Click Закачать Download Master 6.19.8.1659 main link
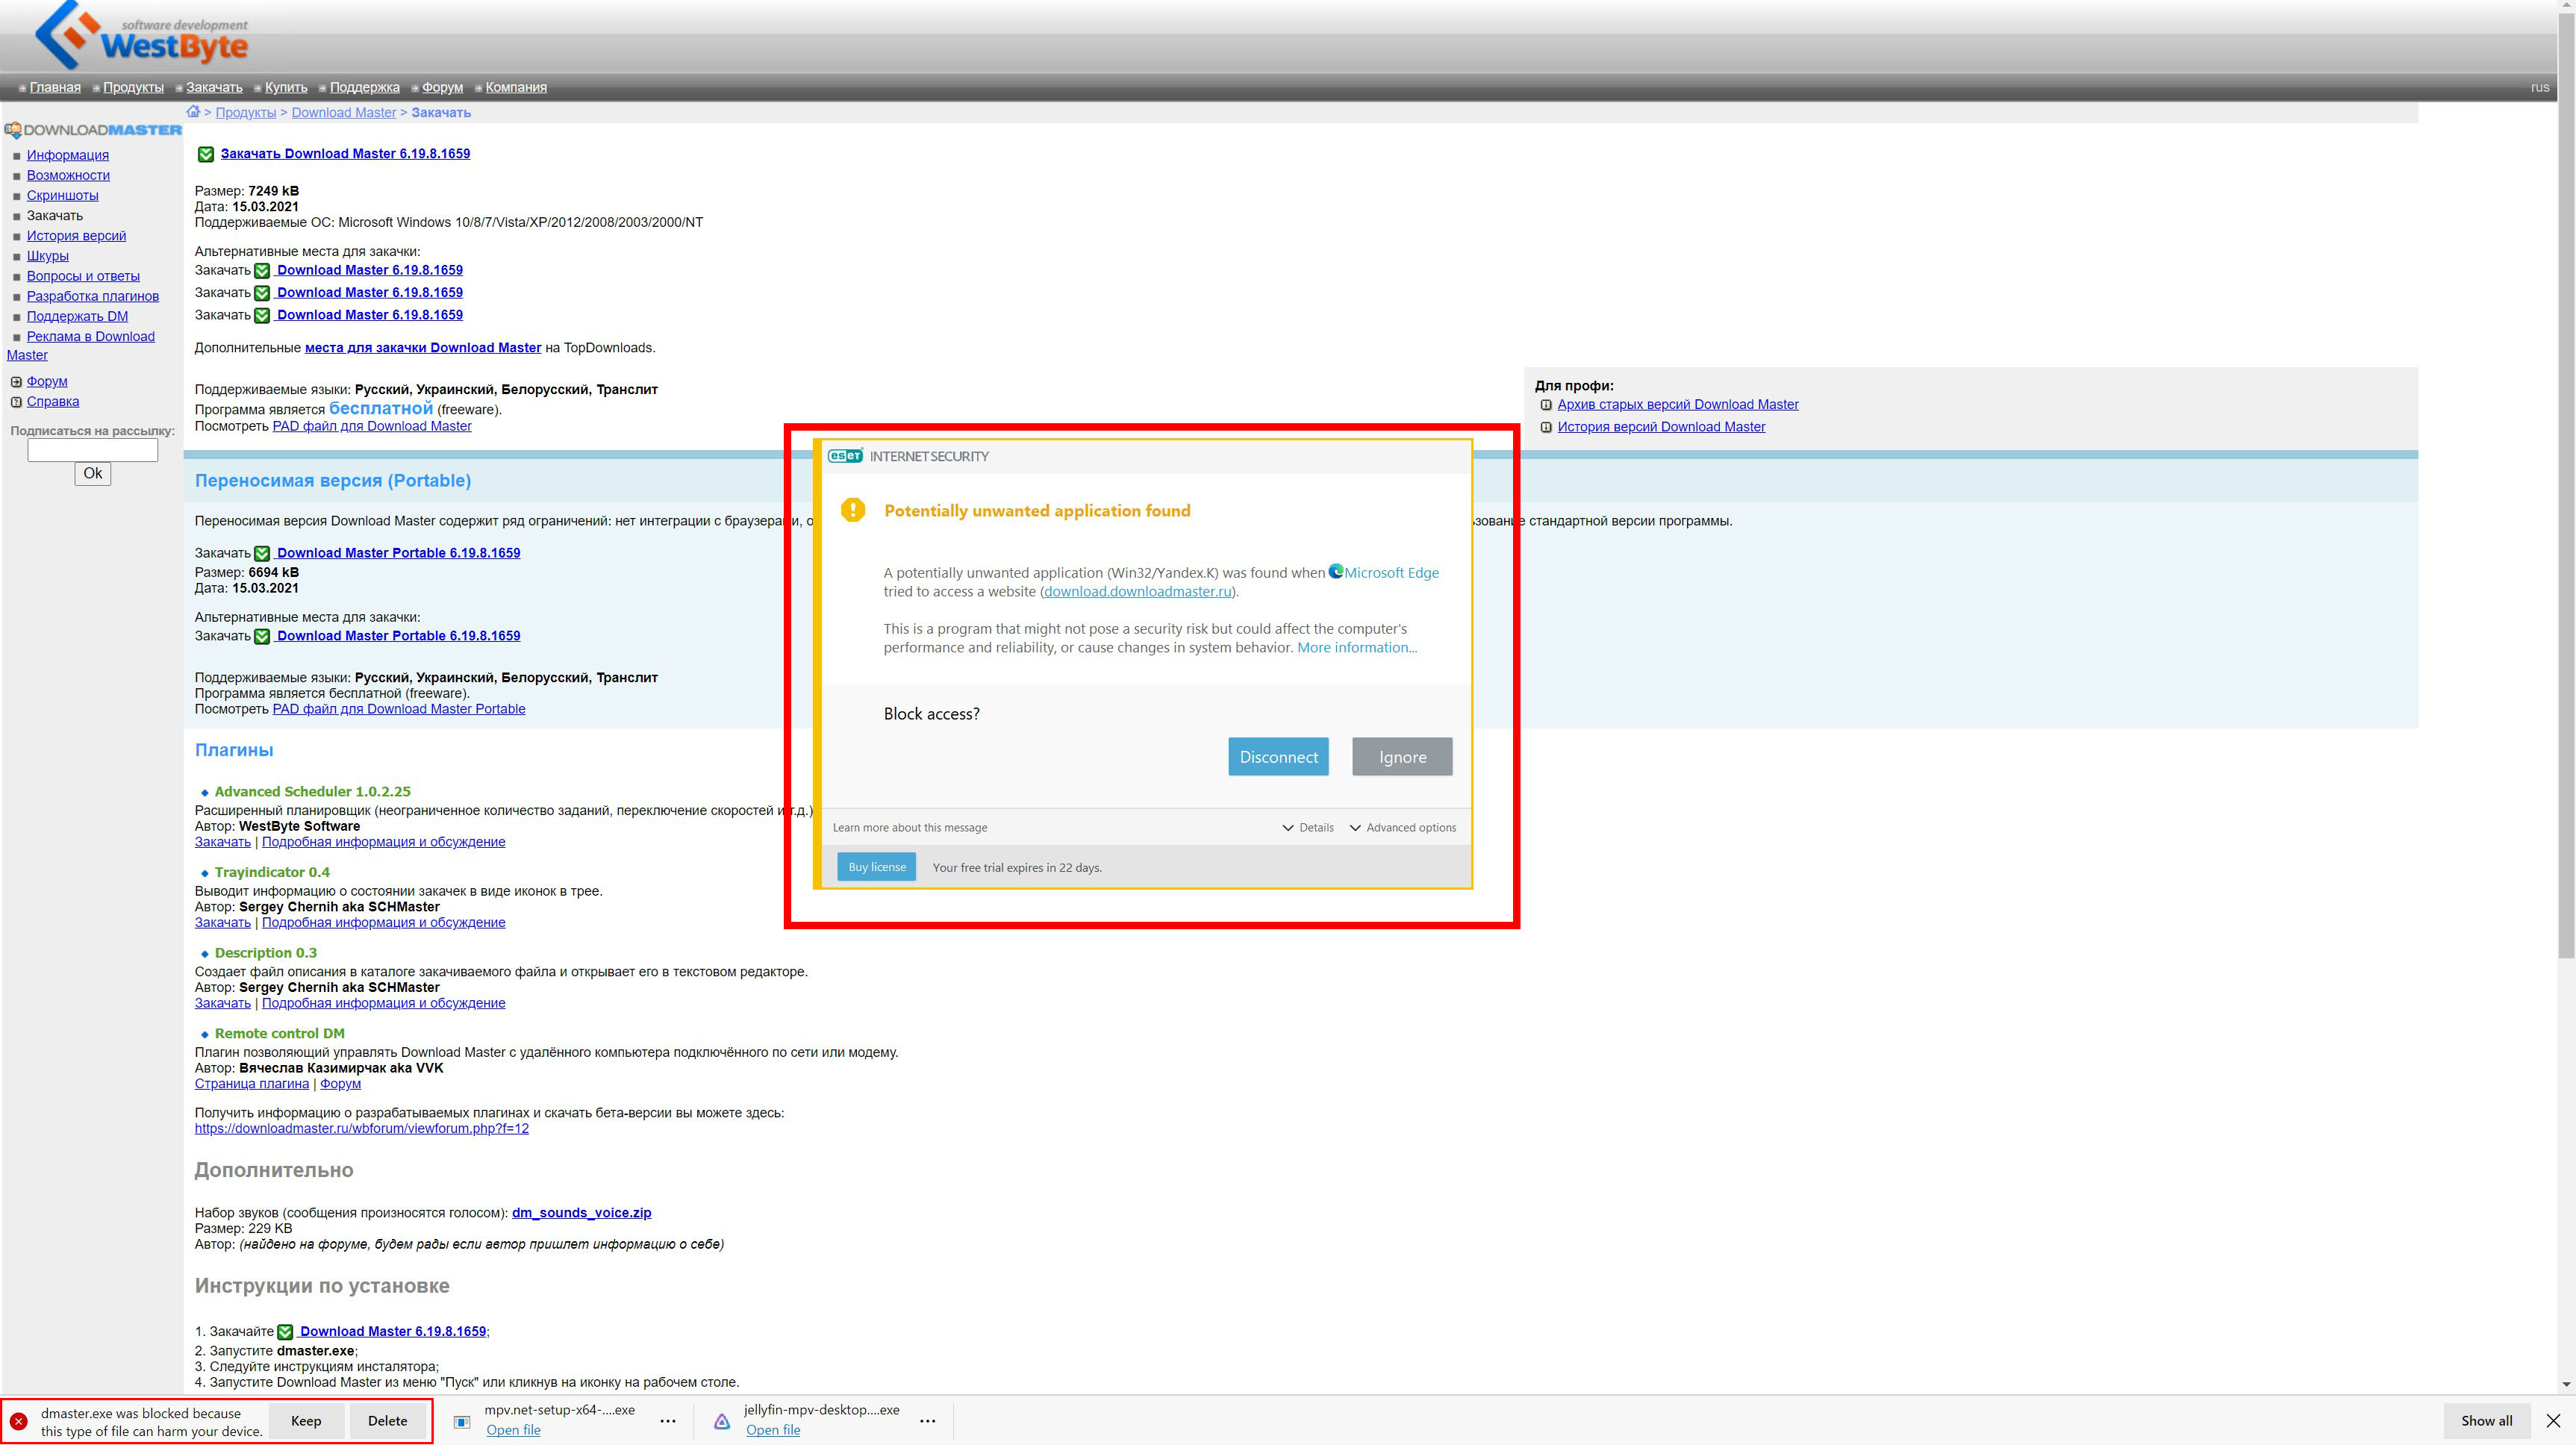 (345, 154)
